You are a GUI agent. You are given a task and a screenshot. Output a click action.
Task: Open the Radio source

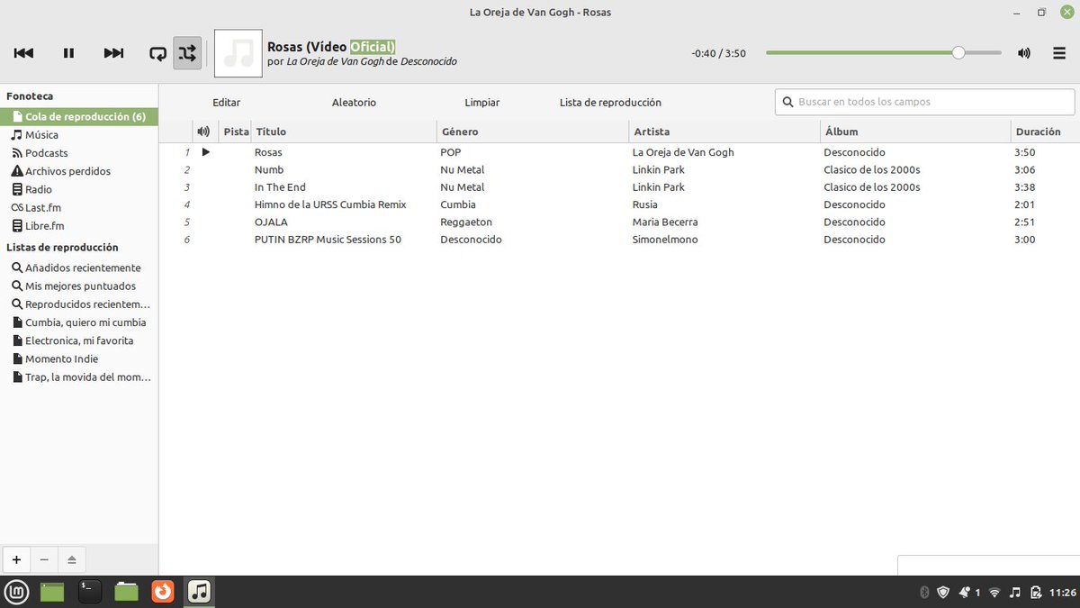coord(79,190)
